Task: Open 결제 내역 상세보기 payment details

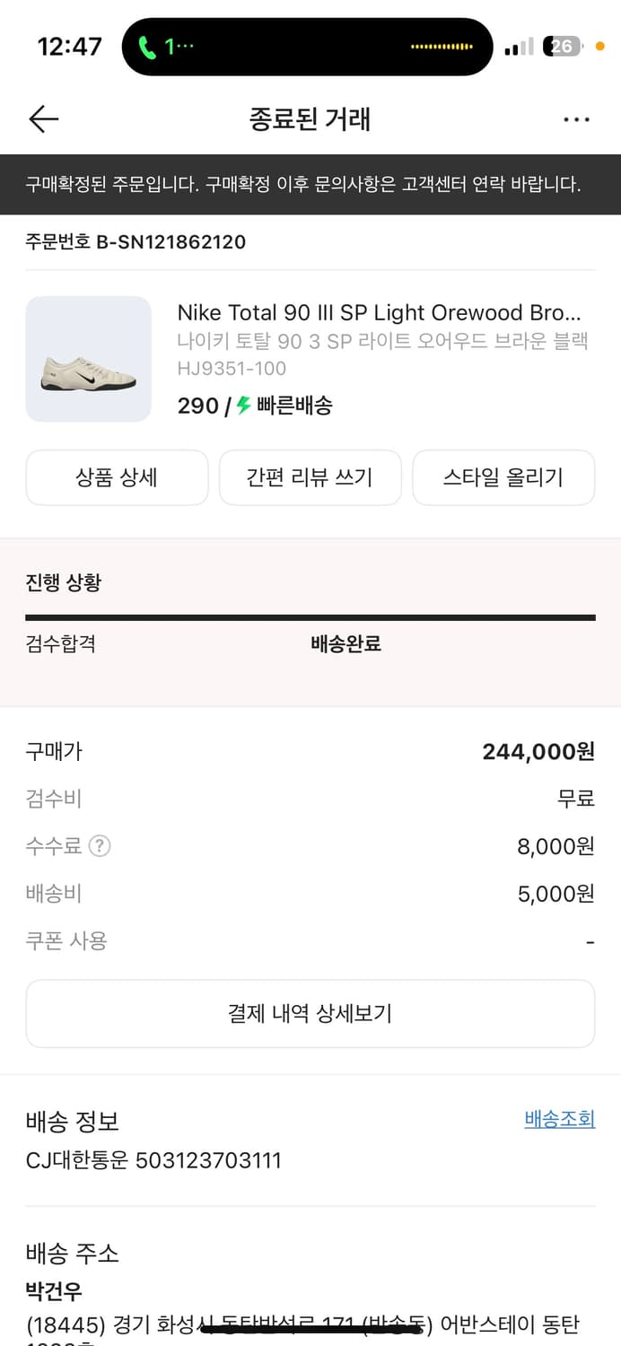Action: 310,1013
